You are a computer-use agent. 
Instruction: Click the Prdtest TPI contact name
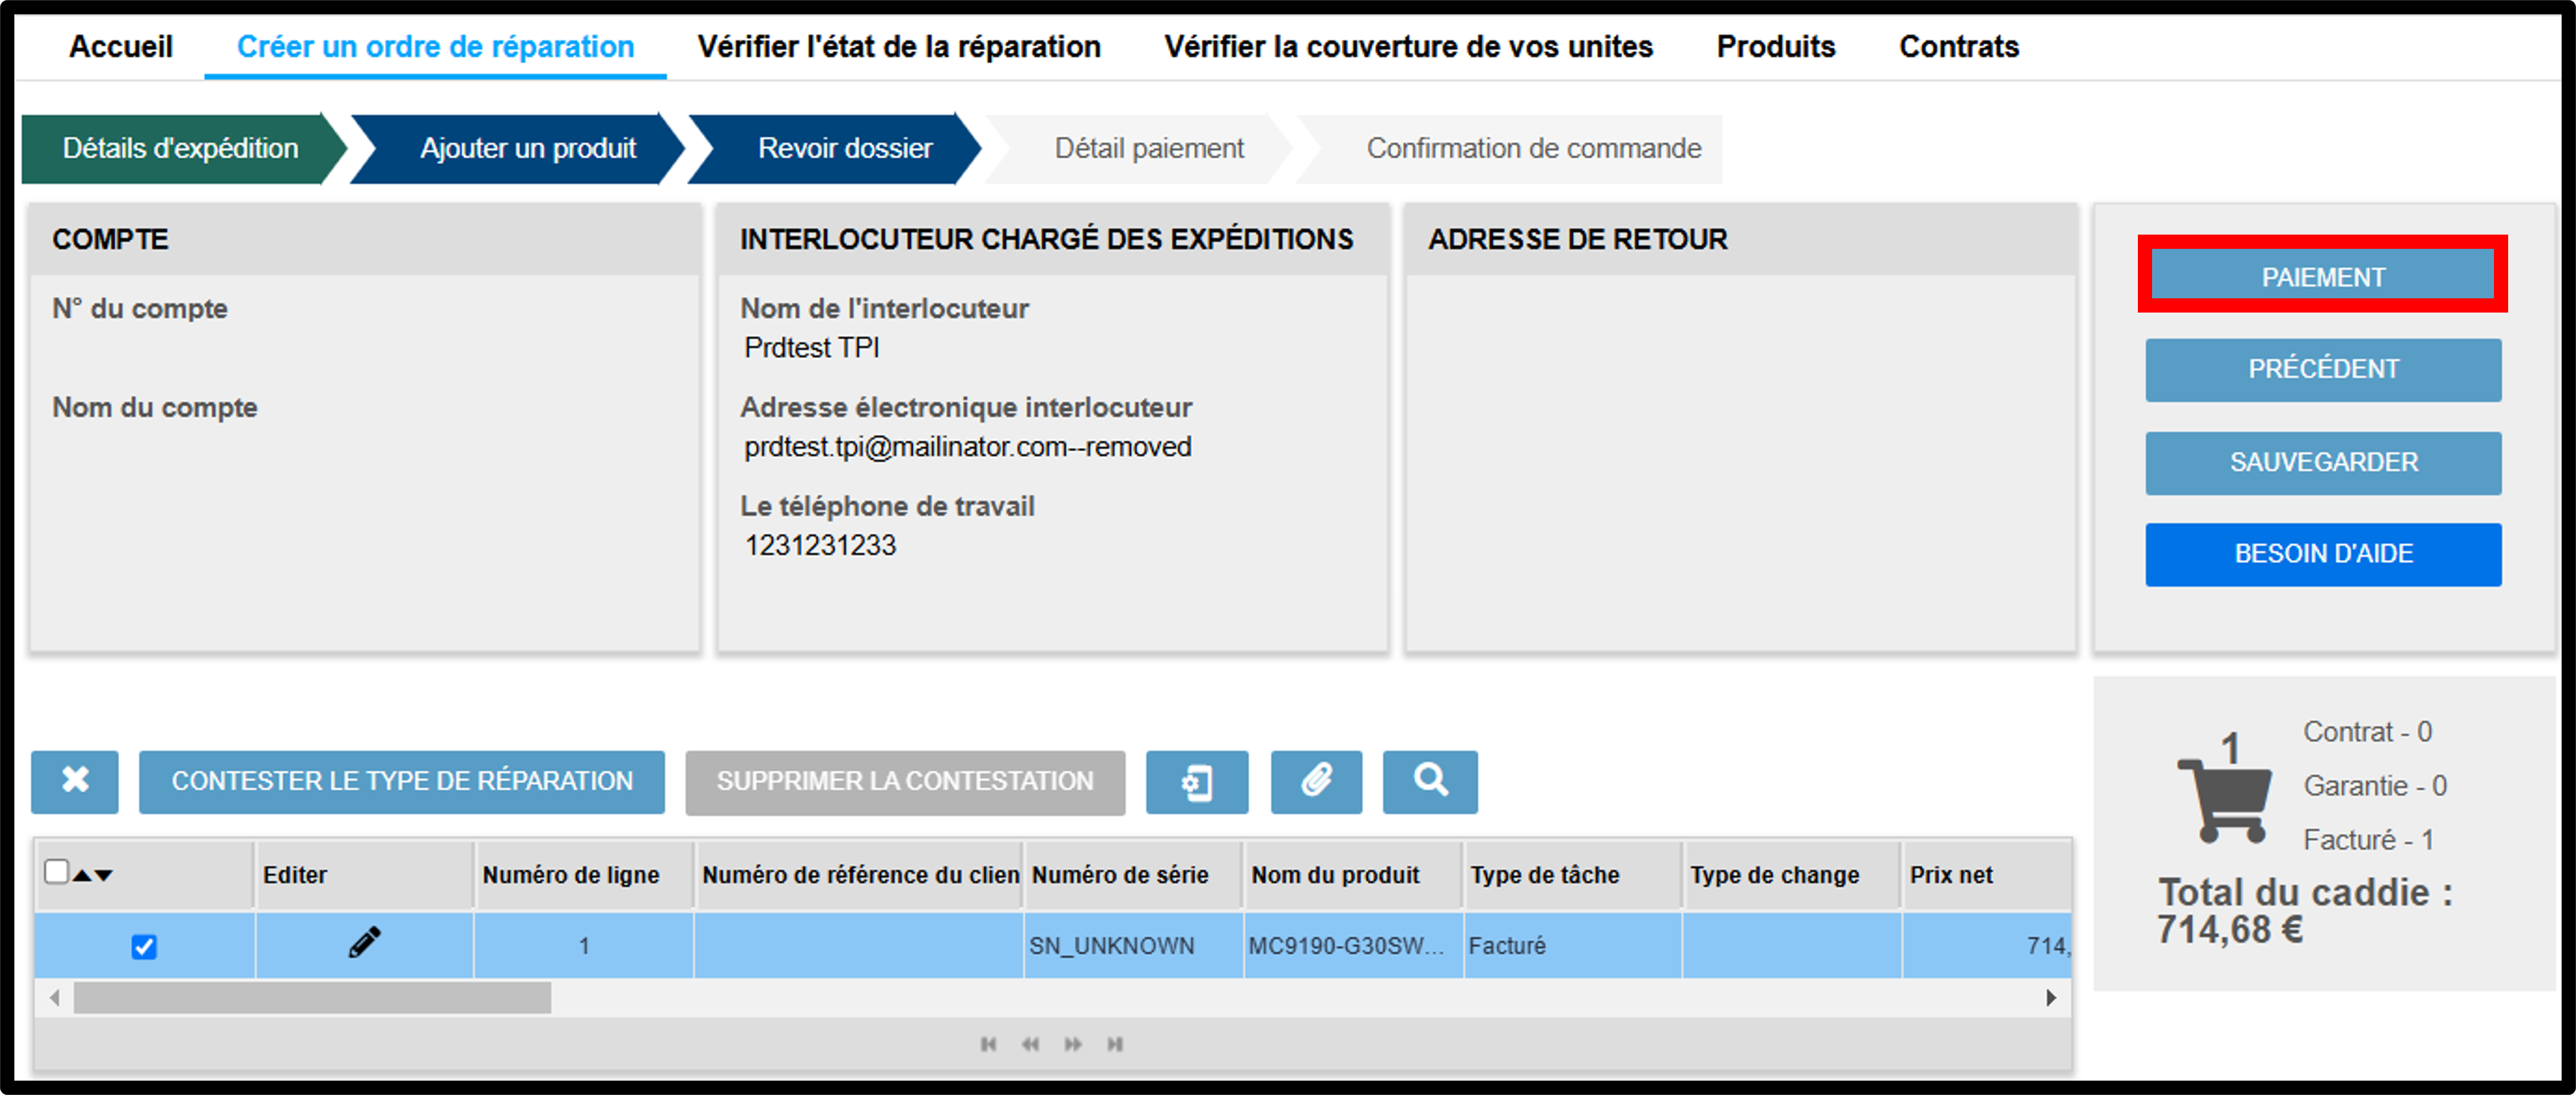(x=811, y=348)
